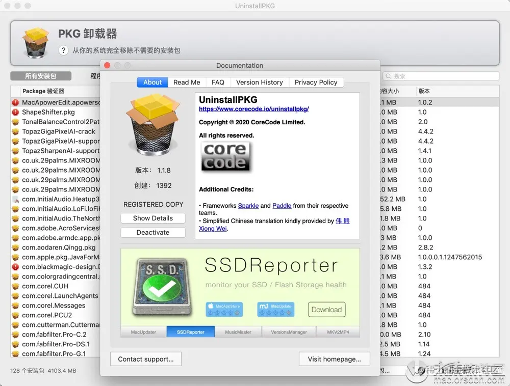
Task: Click the red warning icon beside MacApowerEdit package
Action: (x=15, y=102)
